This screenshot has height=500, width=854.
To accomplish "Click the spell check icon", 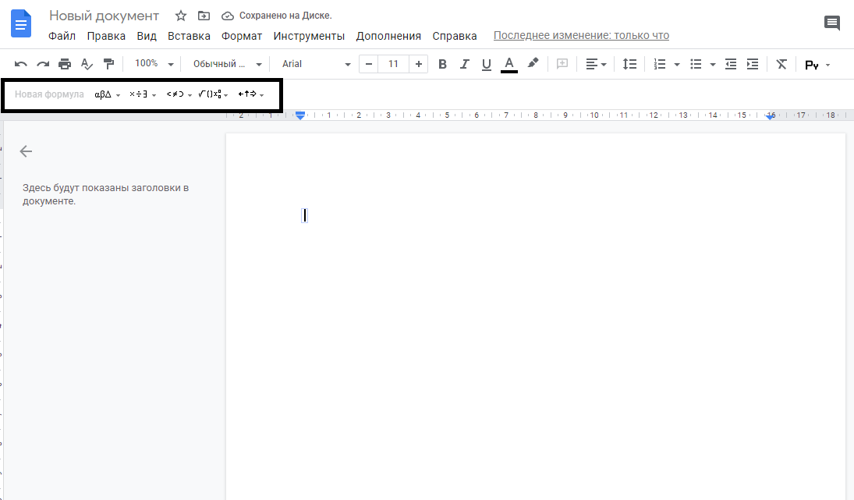I will point(87,64).
